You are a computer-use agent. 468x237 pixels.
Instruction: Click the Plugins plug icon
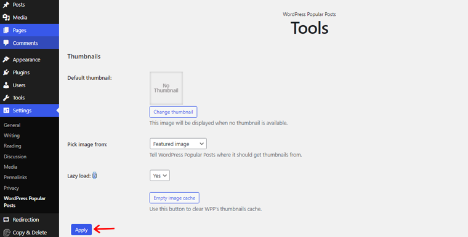coord(6,72)
